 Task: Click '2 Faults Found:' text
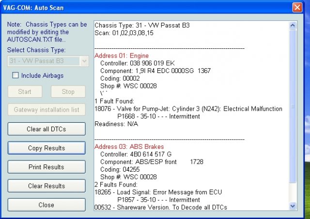(116, 185)
